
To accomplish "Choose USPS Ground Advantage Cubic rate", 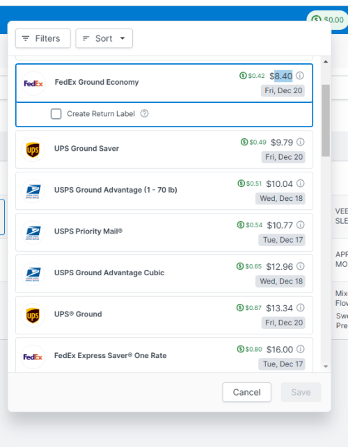I will point(164,274).
